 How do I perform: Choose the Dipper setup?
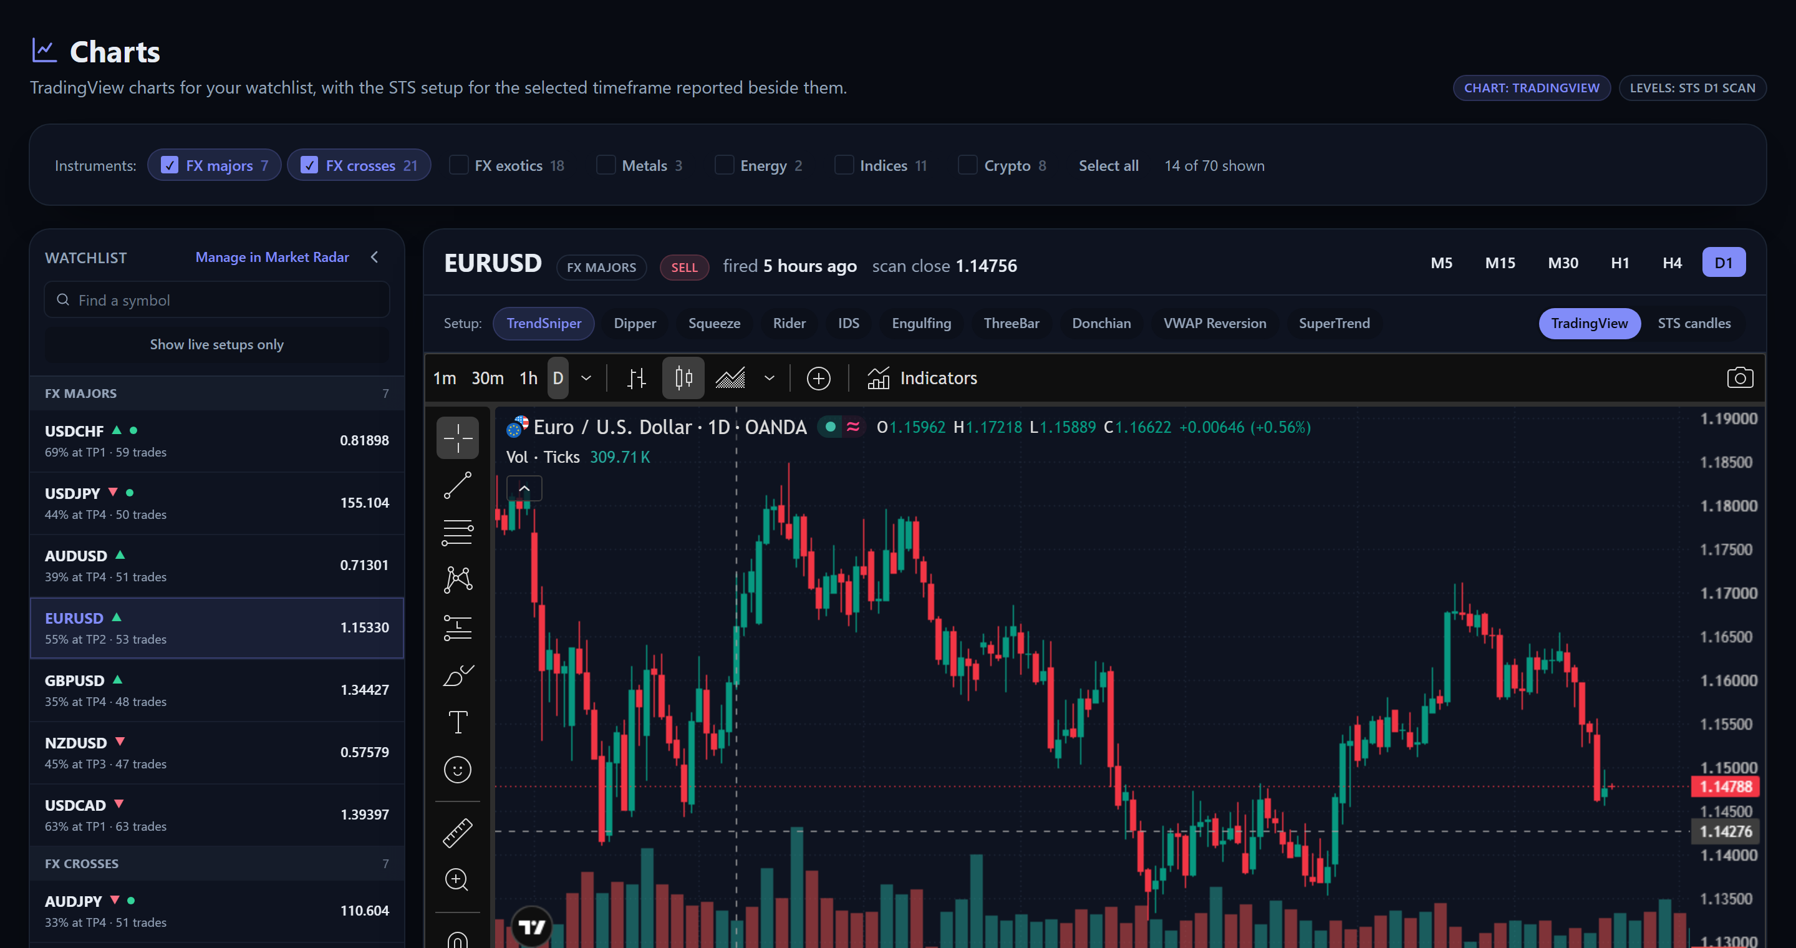(x=634, y=324)
